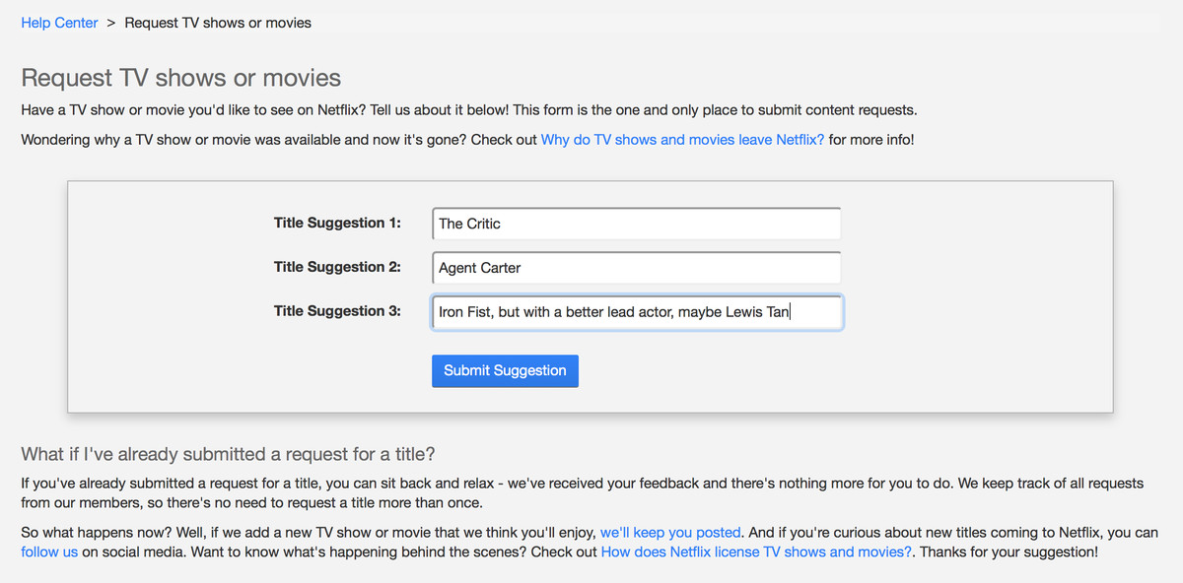Click the 'Title Suggestion 1:' label

coord(337,224)
